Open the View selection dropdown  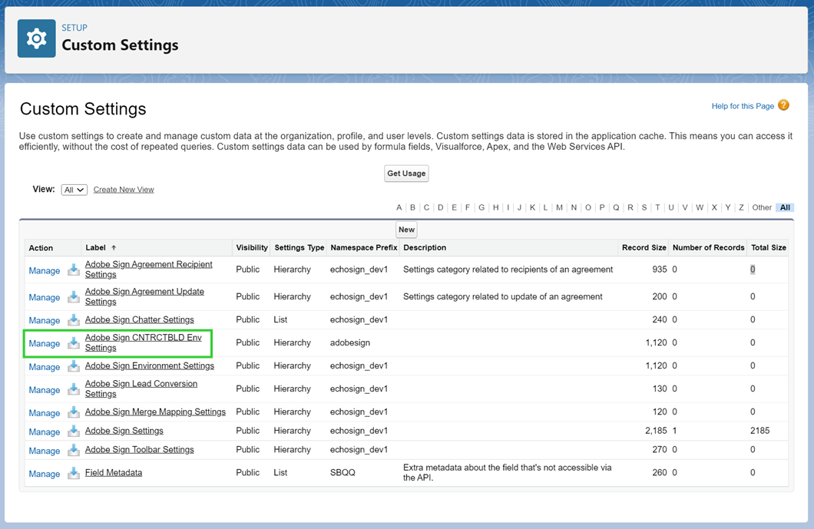tap(74, 189)
